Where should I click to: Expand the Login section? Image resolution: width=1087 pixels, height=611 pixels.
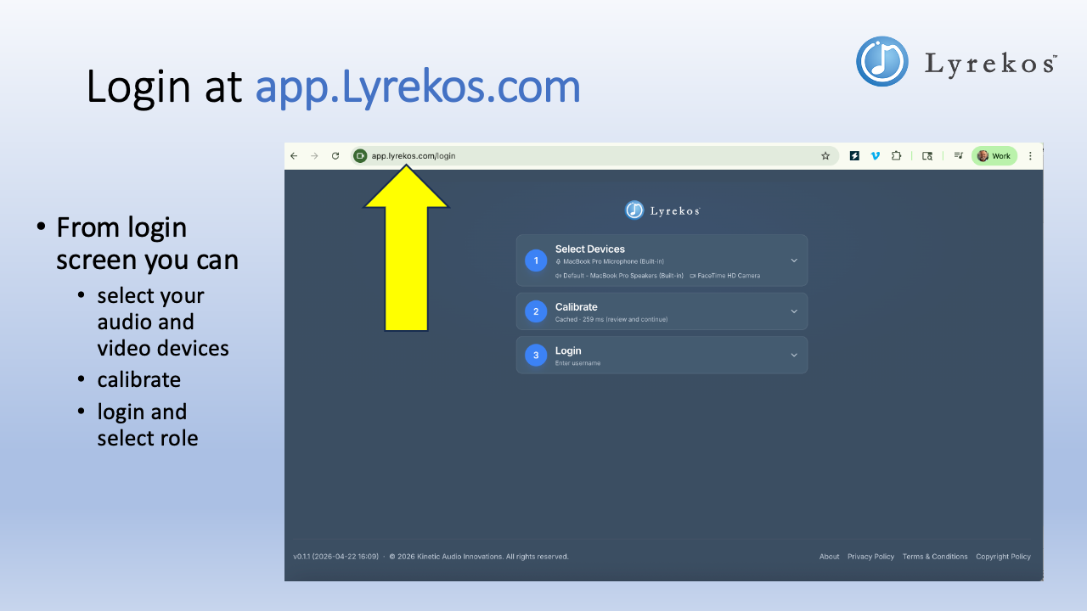pos(794,354)
